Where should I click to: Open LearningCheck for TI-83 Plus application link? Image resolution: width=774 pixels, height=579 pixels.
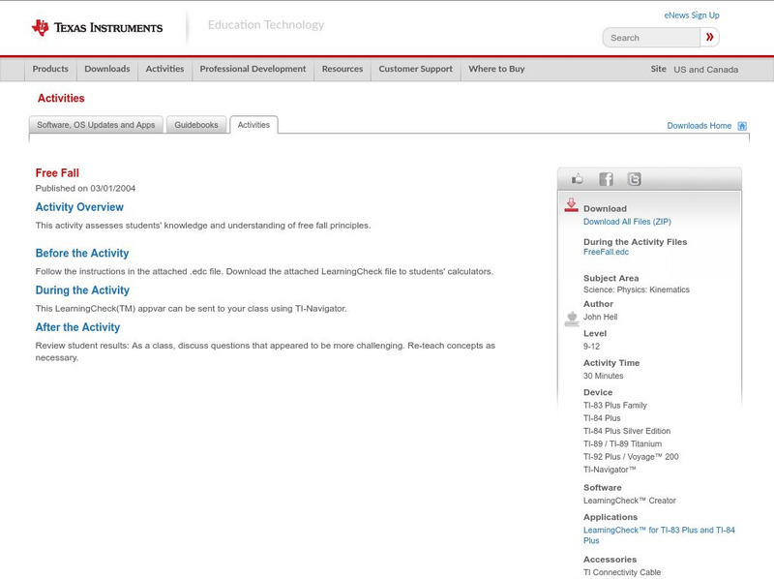pos(659,530)
